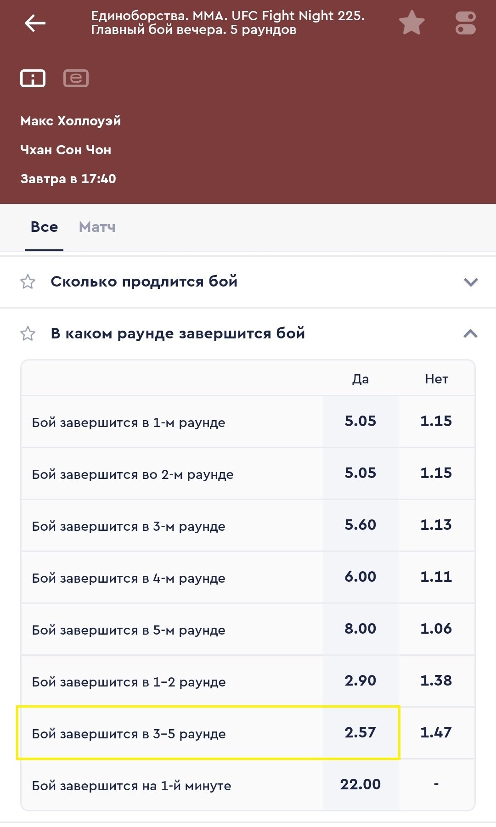The height and width of the screenshot is (827, 496).
Task: Expand the 'Сколько продлится бой' section
Action: [x=471, y=281]
